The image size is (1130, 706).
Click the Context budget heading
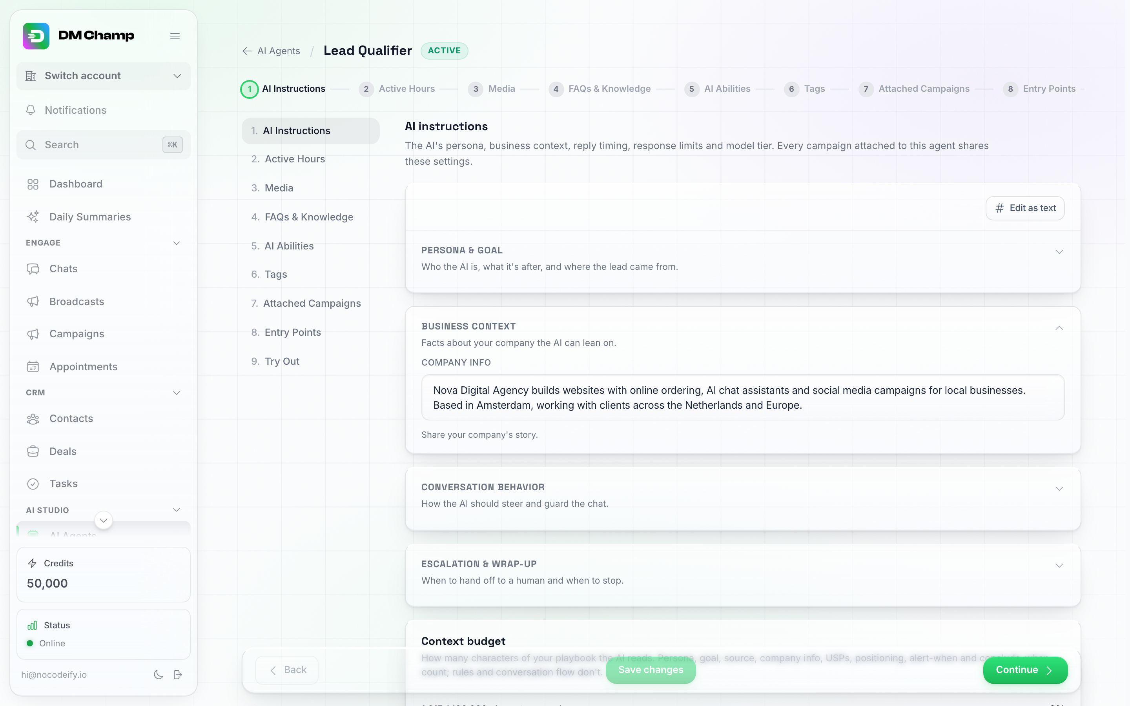point(463,641)
